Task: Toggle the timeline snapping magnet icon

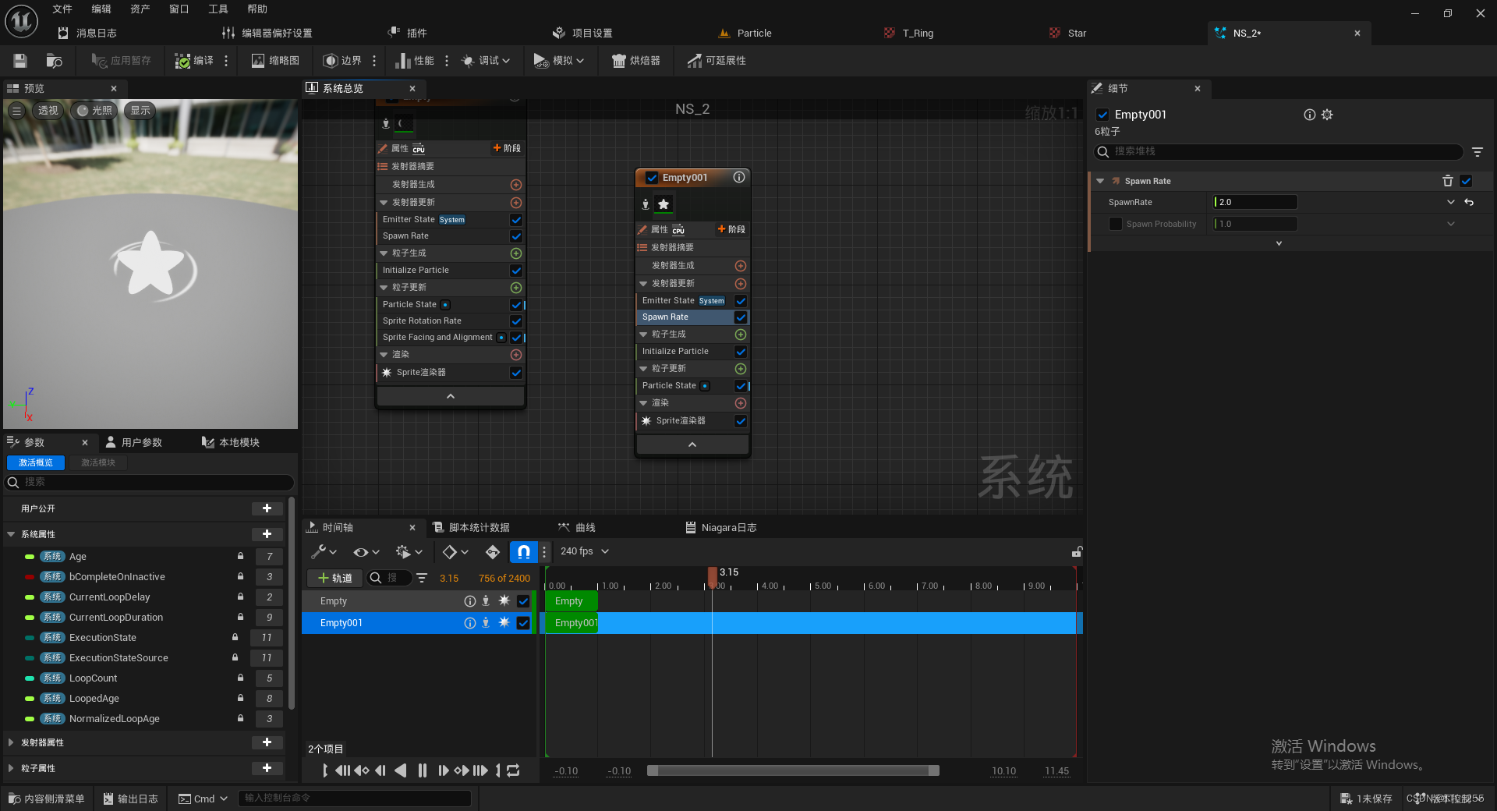Action: 524,552
